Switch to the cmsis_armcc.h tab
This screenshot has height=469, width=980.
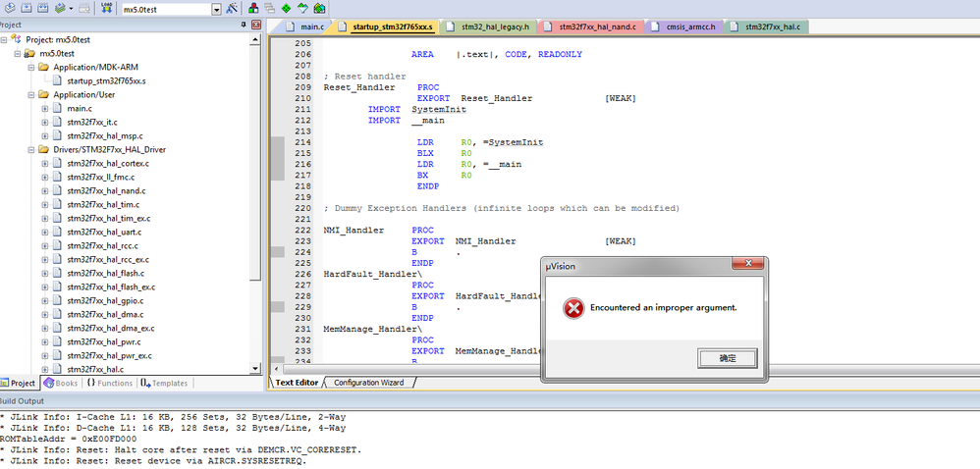685,26
